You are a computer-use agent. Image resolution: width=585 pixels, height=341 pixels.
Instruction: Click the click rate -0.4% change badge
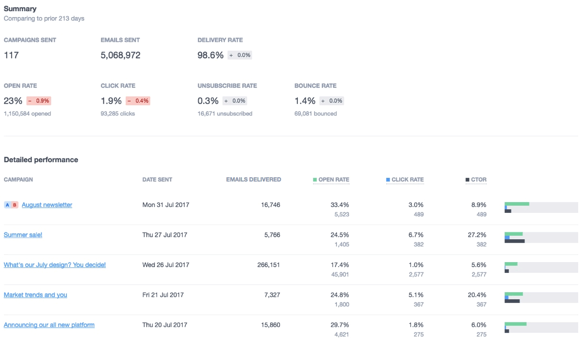138,101
